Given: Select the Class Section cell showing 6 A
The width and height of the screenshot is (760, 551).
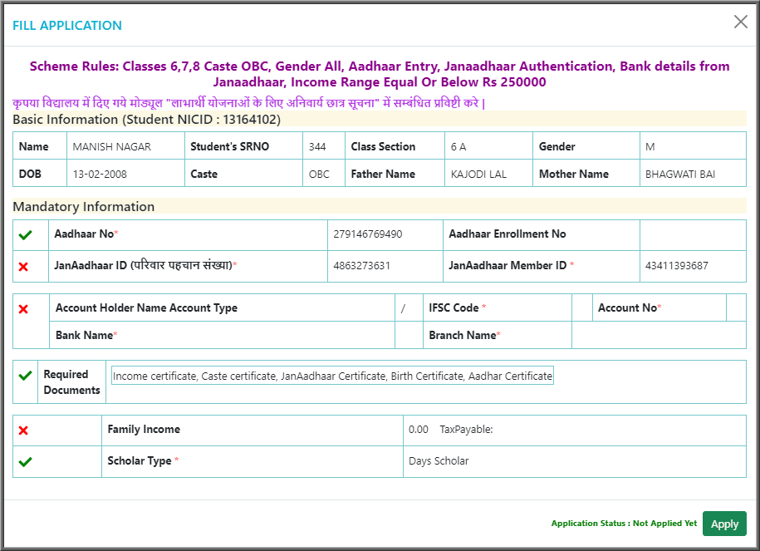Looking at the screenshot, I should click(x=487, y=146).
